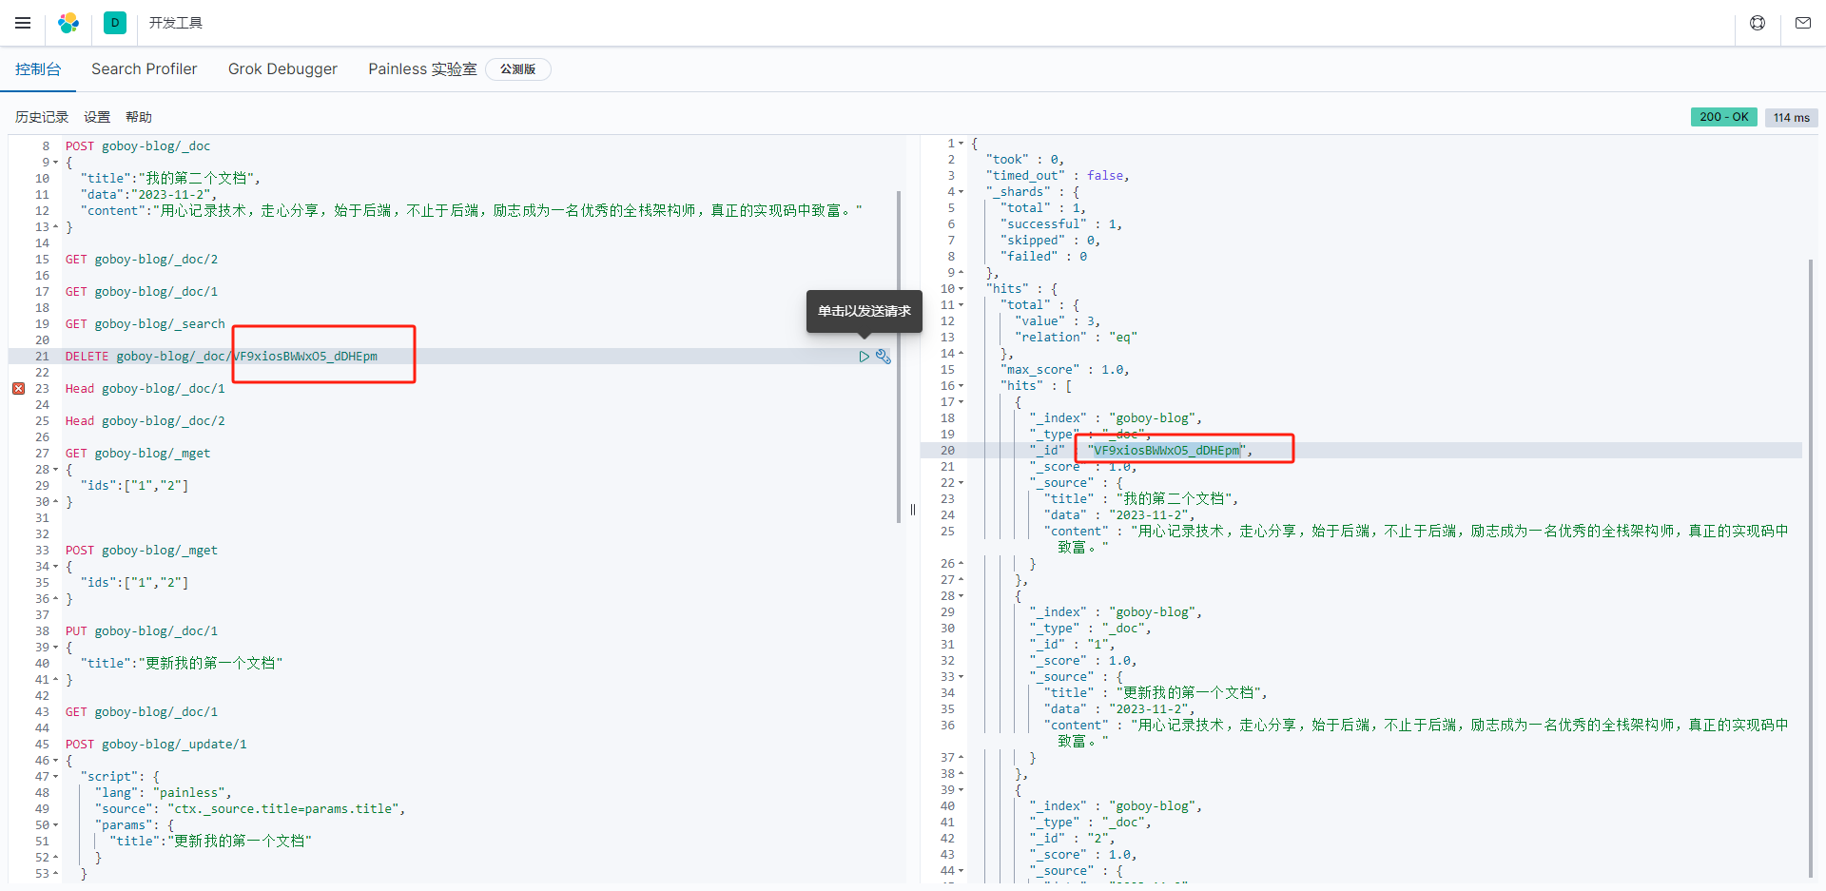The height and width of the screenshot is (891, 1826).
Task: Click the Elastic logo
Action: point(68,23)
